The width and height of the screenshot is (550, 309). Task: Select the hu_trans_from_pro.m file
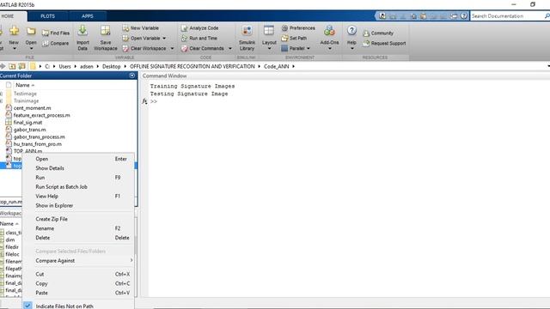(37, 144)
